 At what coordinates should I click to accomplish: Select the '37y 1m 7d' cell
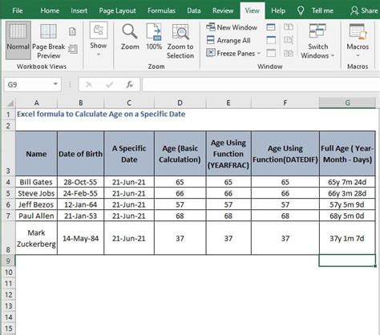347,238
